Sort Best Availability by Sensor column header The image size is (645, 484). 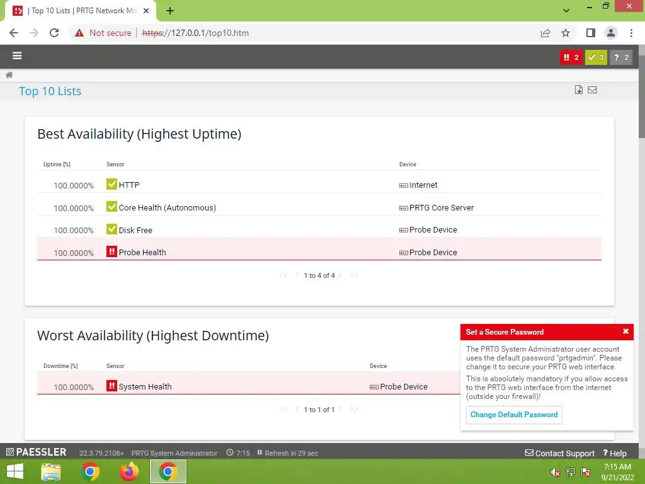tap(115, 164)
